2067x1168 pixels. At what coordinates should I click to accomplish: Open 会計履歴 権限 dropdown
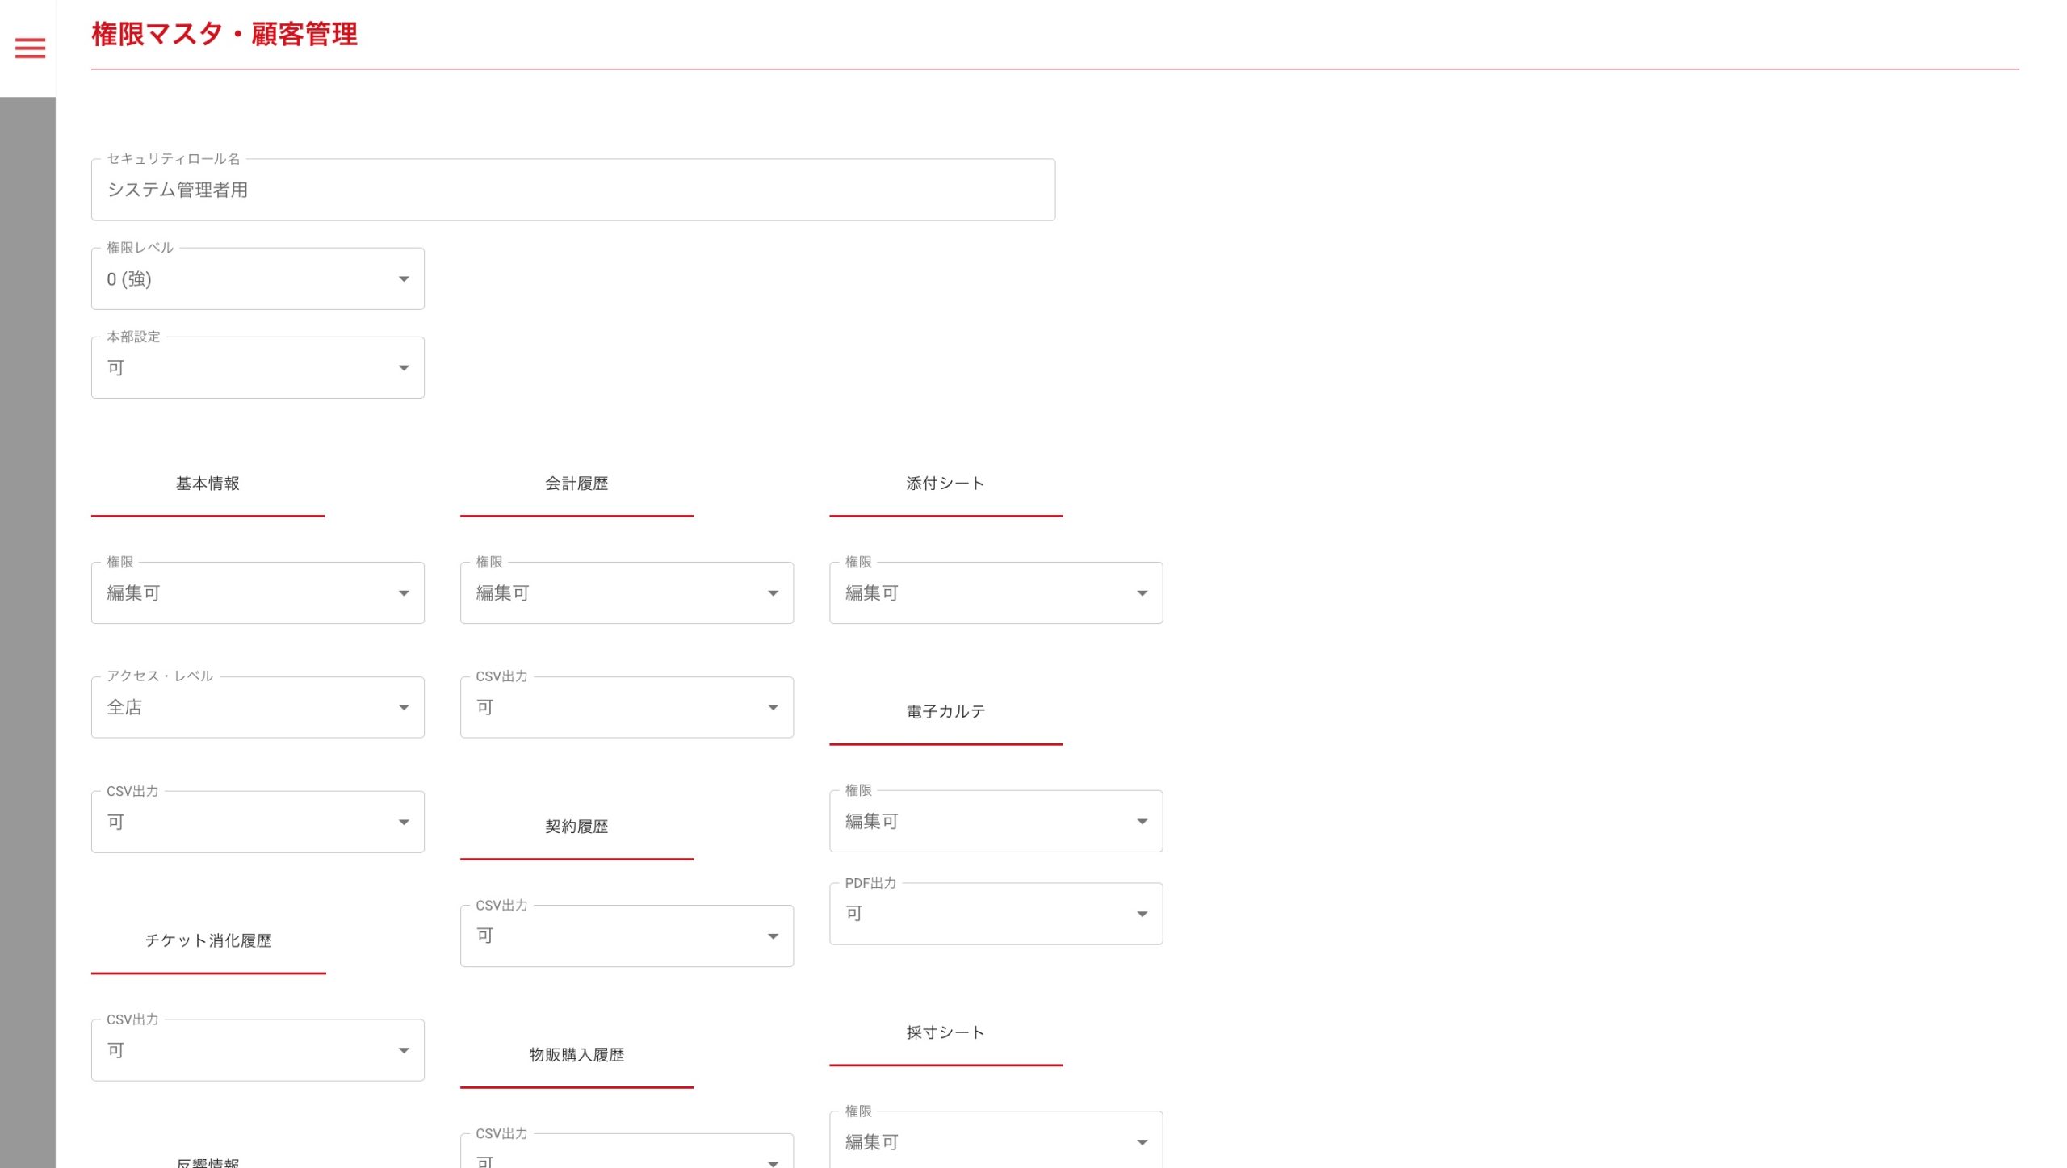627,593
